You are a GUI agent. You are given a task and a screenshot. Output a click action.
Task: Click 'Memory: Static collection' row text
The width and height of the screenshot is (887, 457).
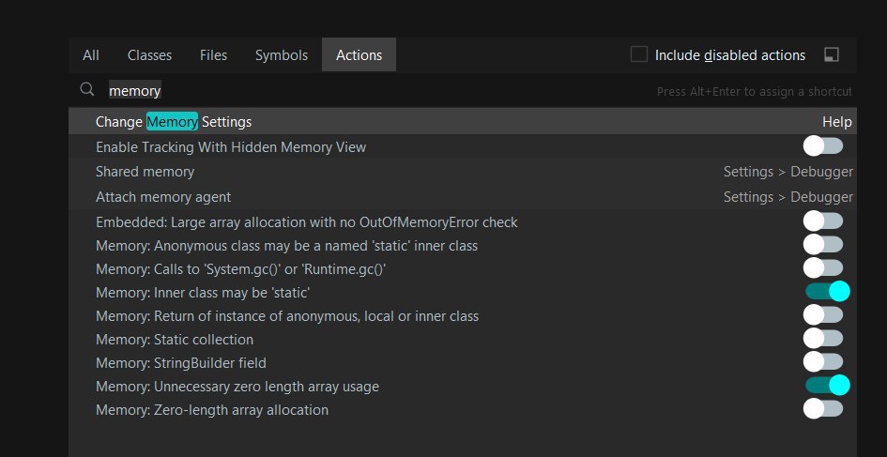tap(175, 340)
